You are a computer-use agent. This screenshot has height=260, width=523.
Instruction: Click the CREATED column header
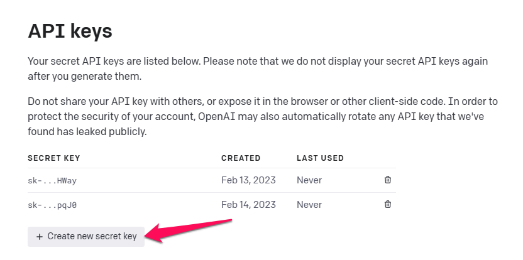pos(241,158)
